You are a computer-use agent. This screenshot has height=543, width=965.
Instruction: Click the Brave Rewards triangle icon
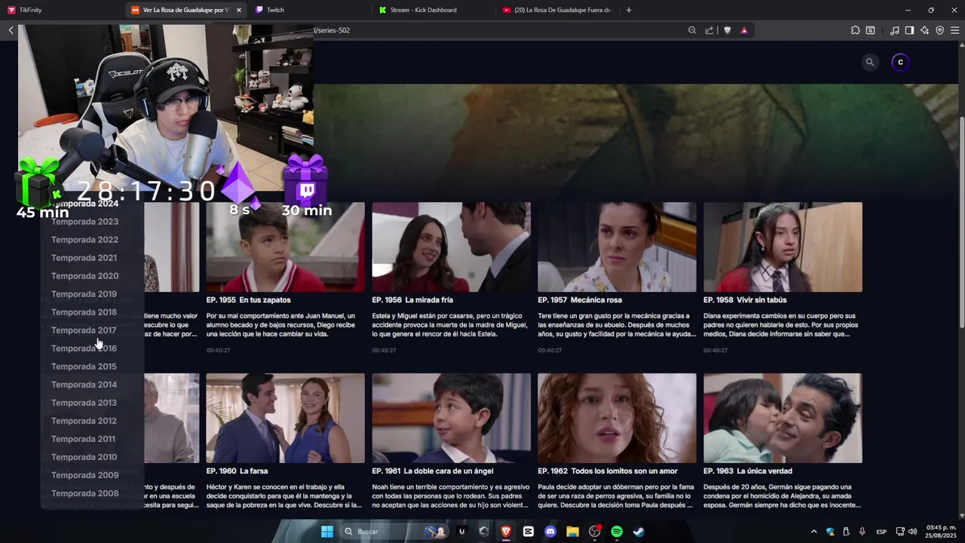click(x=744, y=30)
